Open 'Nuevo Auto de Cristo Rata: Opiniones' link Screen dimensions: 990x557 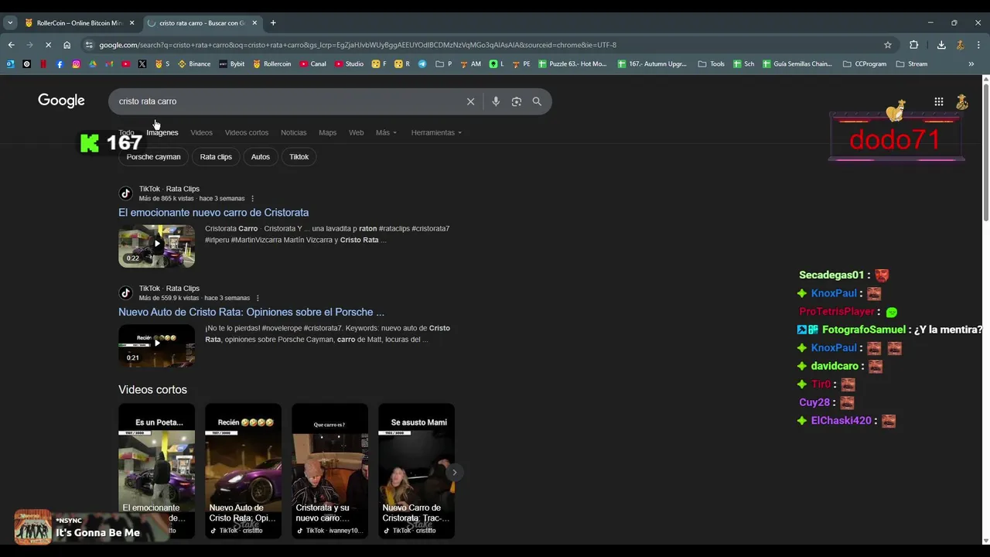[x=251, y=313]
